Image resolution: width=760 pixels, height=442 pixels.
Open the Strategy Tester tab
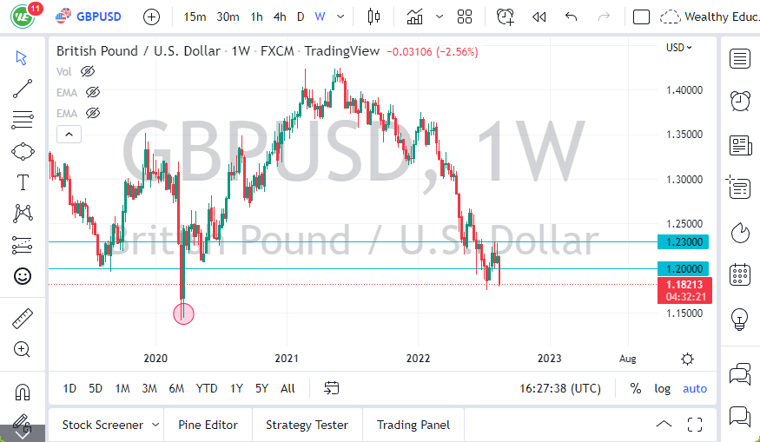click(x=307, y=425)
